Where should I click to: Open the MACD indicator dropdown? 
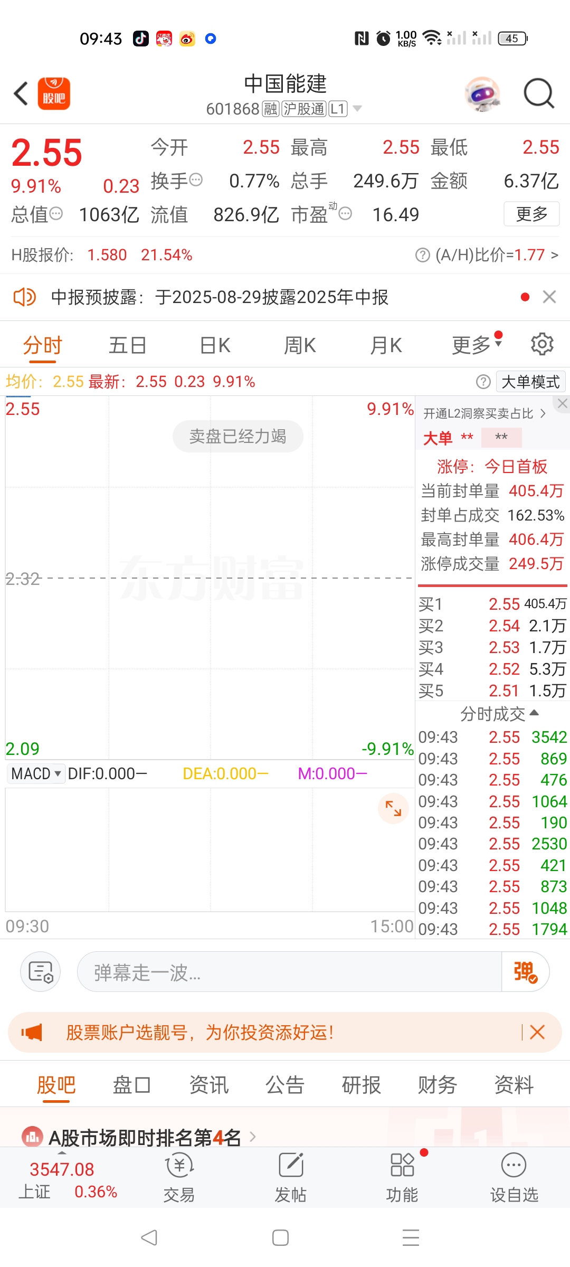click(36, 774)
